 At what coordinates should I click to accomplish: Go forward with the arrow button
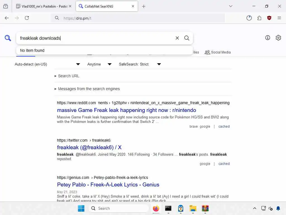click(17, 18)
